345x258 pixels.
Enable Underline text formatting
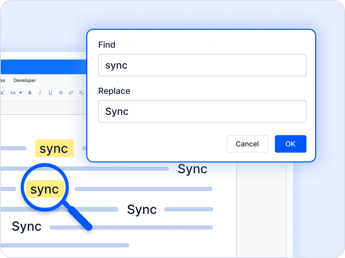[50, 93]
